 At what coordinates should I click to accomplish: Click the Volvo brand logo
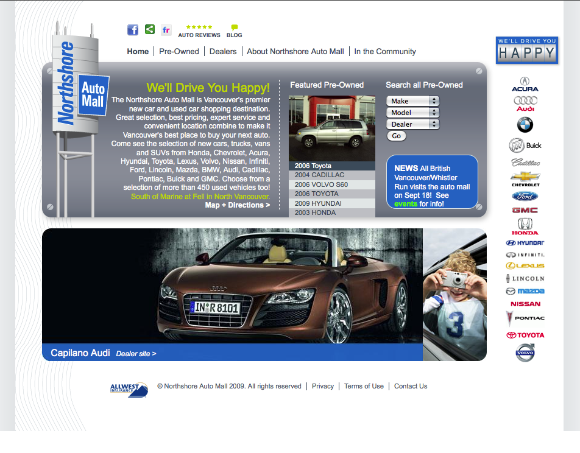point(525,353)
